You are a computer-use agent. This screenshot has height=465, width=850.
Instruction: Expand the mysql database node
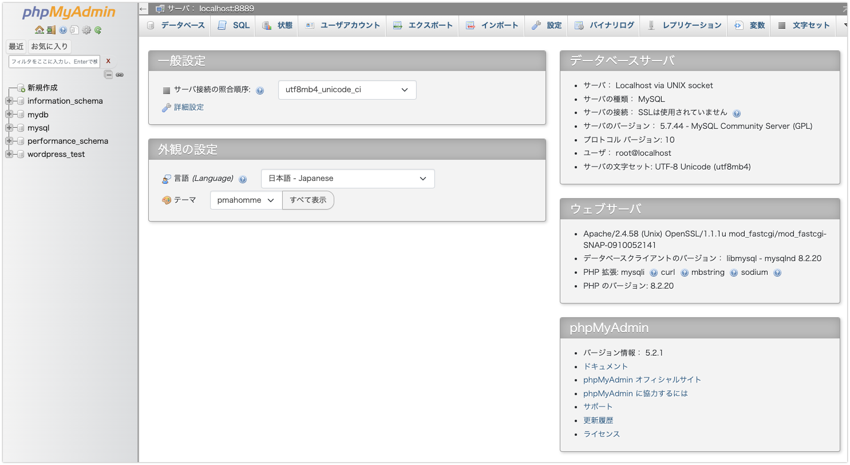(9, 128)
